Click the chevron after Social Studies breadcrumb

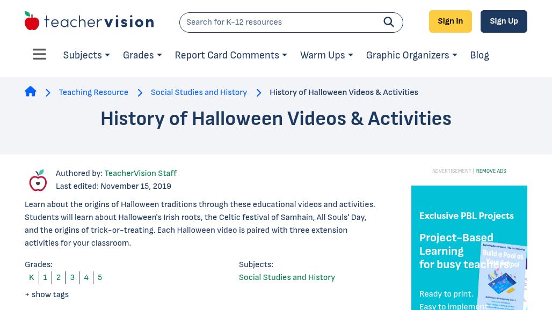(x=258, y=93)
